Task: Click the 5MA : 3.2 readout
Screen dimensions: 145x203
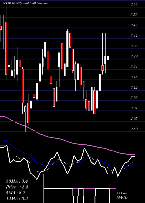Action: click(x=16, y=193)
